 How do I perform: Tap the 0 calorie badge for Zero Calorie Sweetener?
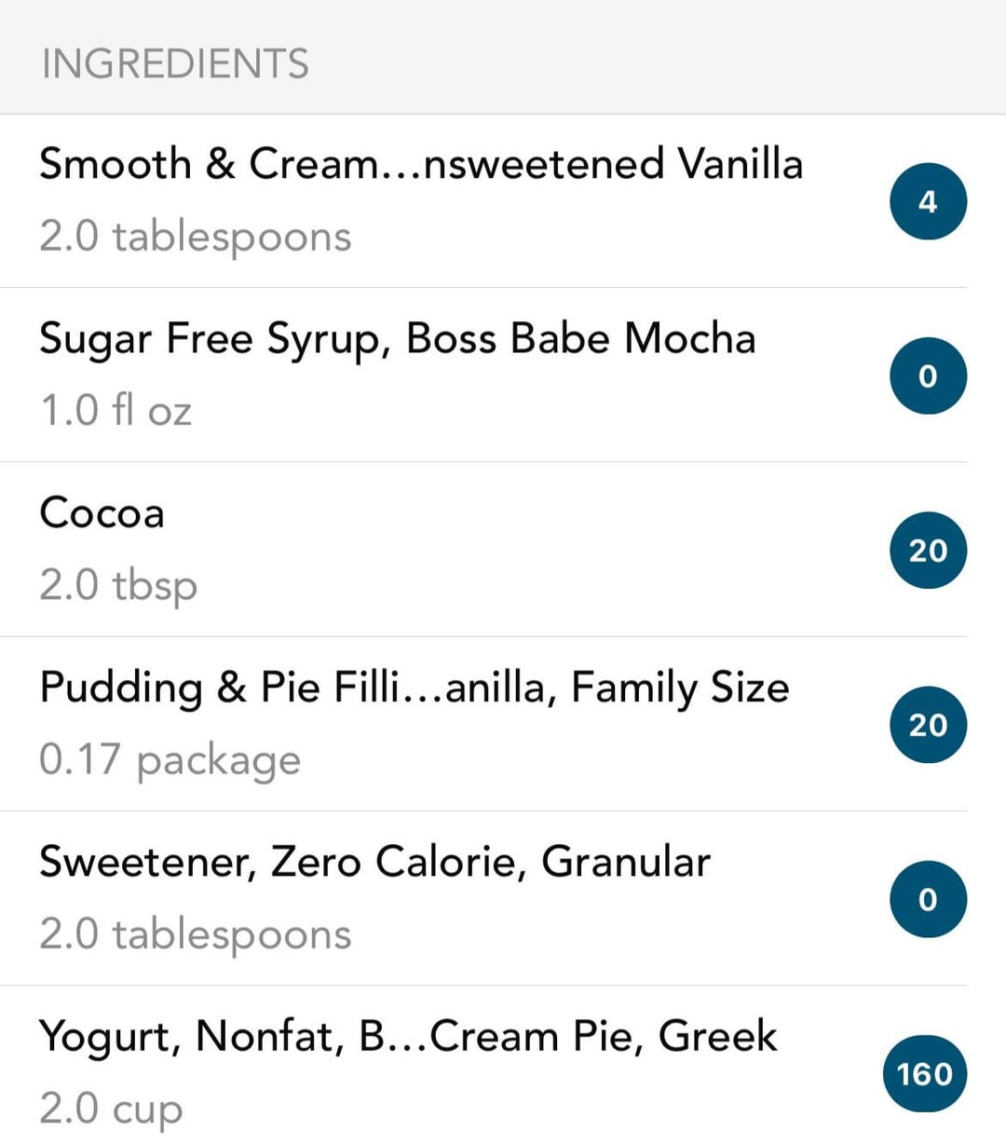click(928, 899)
